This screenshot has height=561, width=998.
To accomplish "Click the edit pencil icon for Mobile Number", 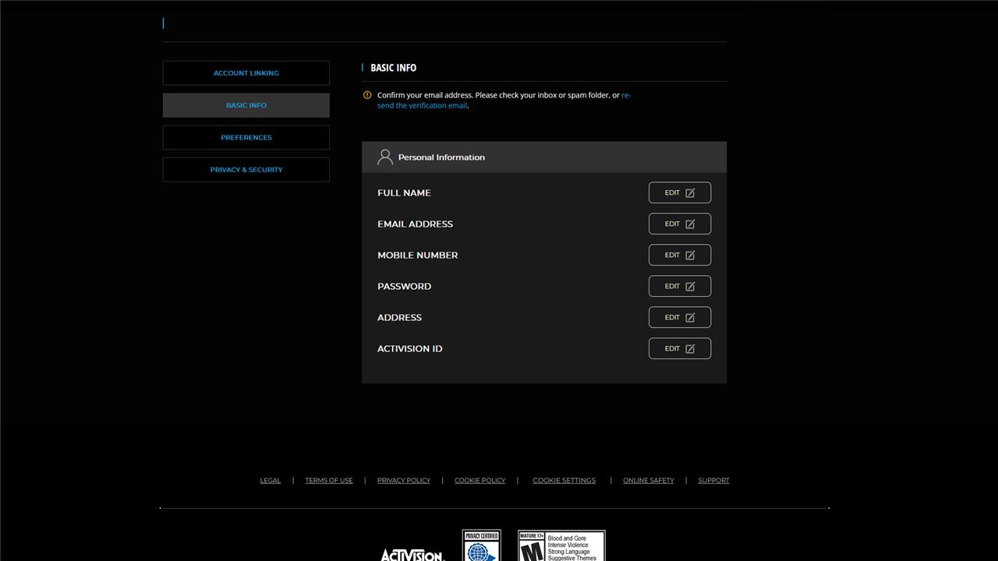I will click(x=690, y=256).
